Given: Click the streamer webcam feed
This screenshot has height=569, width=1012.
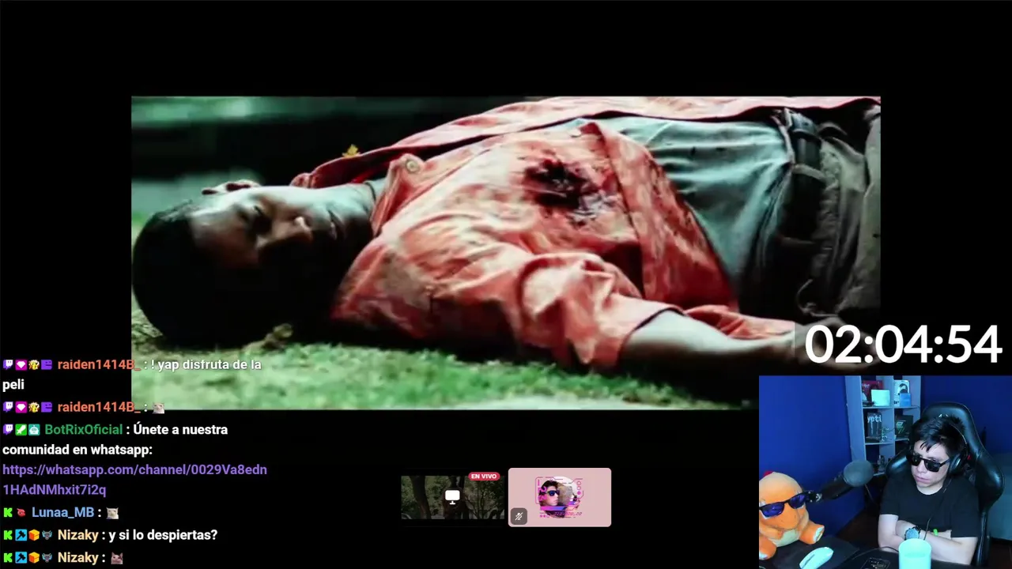Looking at the screenshot, I should 885,473.
